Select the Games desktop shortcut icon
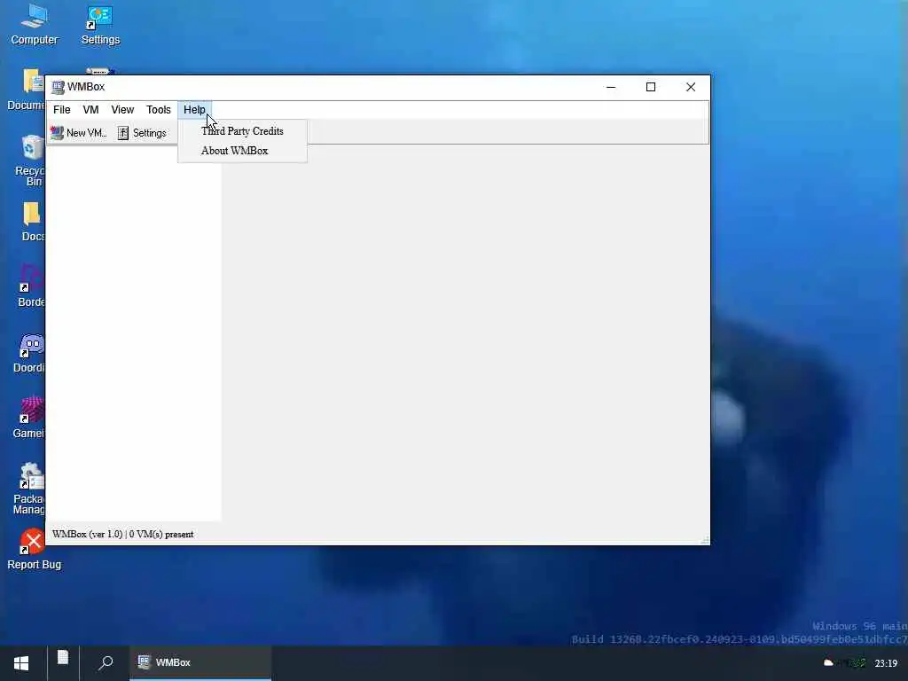 click(29, 418)
